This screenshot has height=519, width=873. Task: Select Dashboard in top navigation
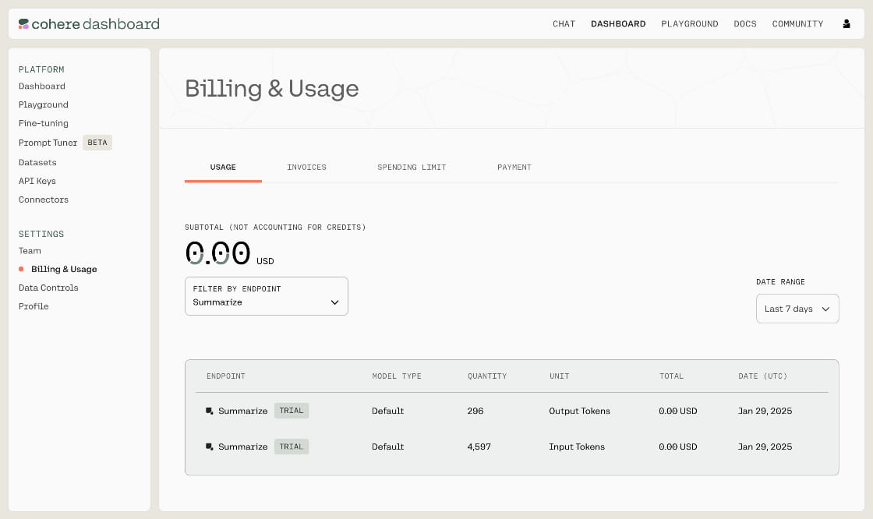point(618,24)
